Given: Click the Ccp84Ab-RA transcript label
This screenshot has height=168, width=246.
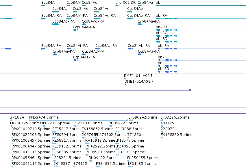Looking at the screenshot, I should (138, 16).
